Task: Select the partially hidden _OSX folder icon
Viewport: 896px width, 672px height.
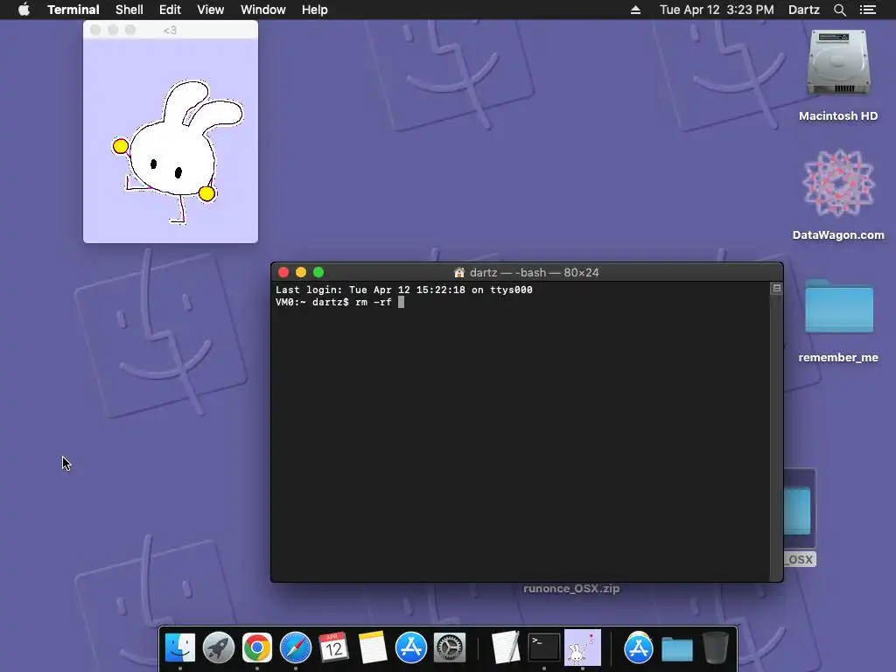Action: click(800, 508)
